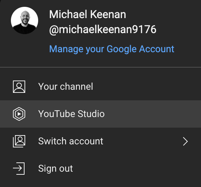Click the YouTube Studio hexagon play icon
The height and width of the screenshot is (187, 201).
[x=19, y=114]
